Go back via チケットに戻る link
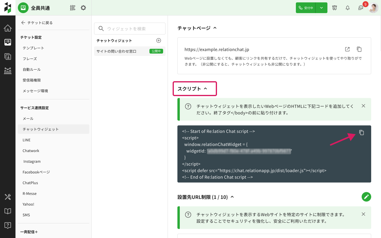 (37, 23)
